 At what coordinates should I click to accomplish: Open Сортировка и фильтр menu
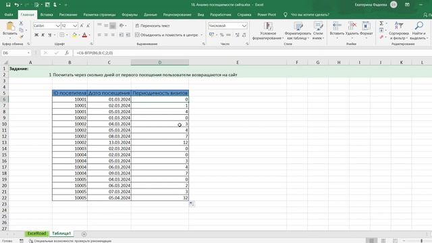pyautogui.click(x=399, y=31)
